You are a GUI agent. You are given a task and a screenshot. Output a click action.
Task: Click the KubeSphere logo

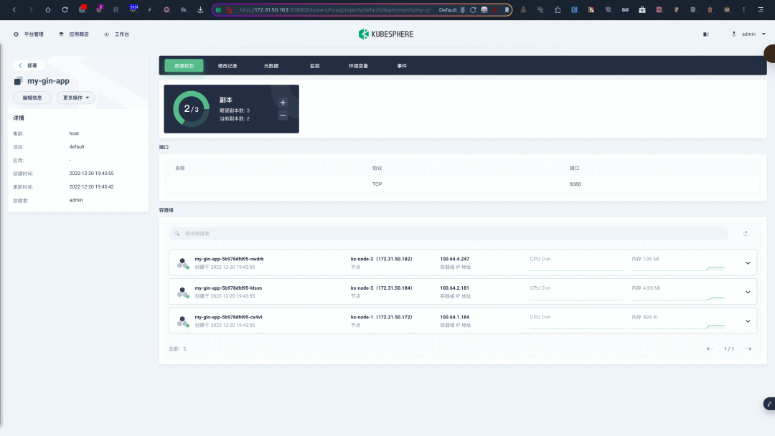tap(386, 34)
